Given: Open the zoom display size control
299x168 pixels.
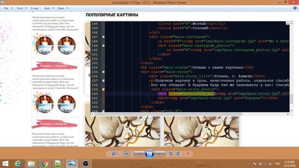Looking at the screenshot, I should (x=115, y=154).
